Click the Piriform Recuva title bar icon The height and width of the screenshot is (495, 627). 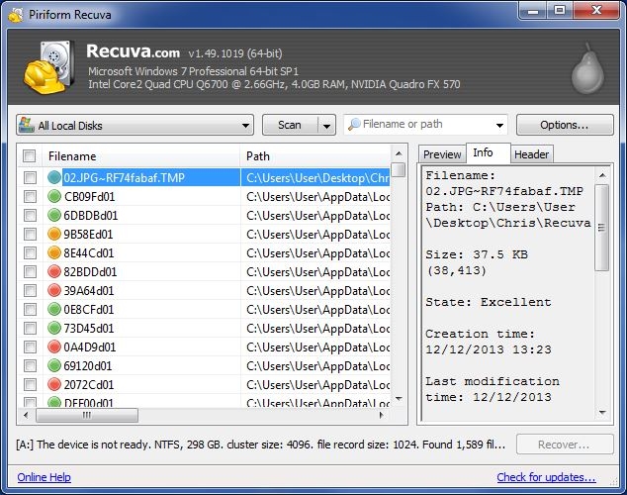[x=16, y=15]
